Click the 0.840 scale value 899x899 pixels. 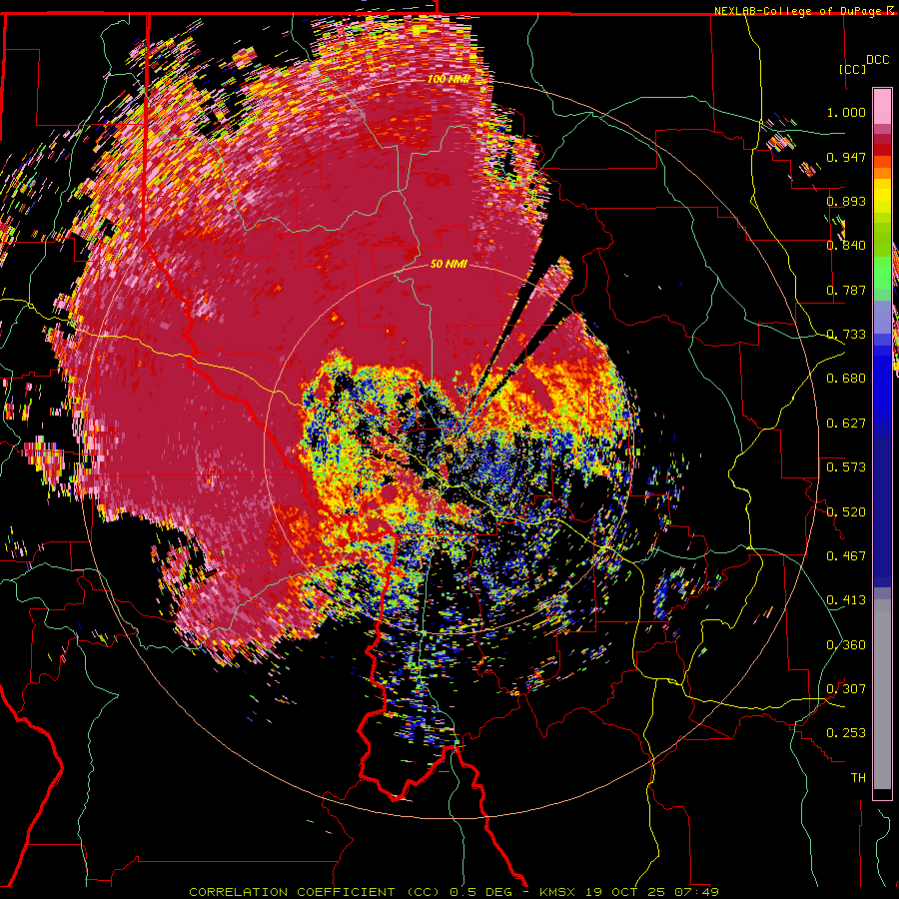click(x=846, y=246)
